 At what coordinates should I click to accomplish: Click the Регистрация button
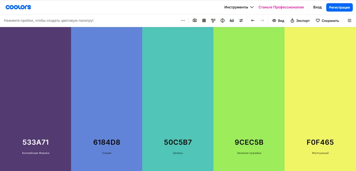pos(339,7)
